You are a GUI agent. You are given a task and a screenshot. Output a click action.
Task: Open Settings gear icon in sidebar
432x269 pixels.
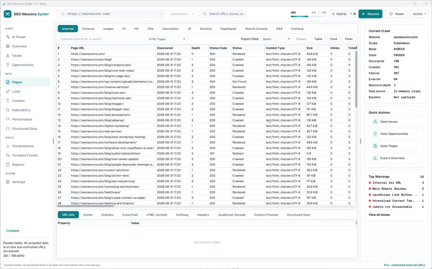click(8, 182)
